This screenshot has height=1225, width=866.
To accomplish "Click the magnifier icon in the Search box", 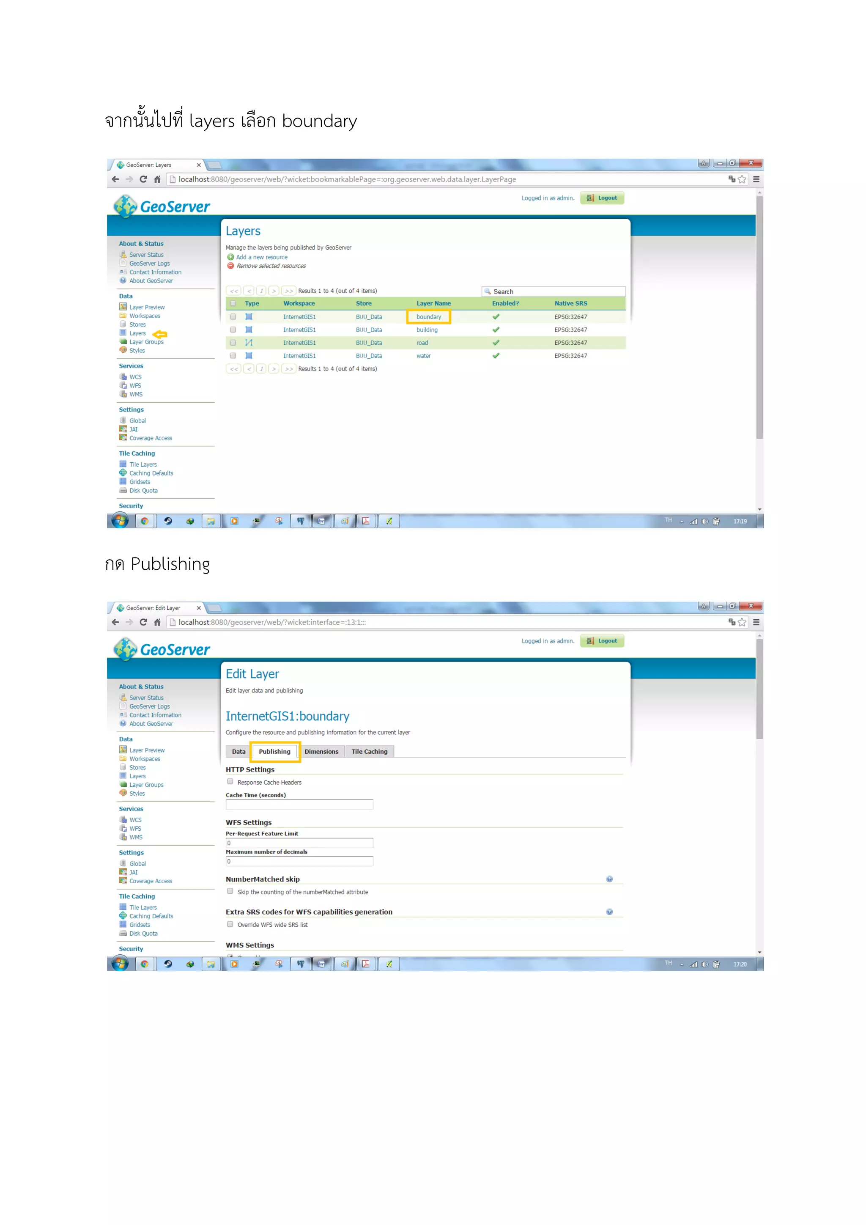I will [488, 291].
